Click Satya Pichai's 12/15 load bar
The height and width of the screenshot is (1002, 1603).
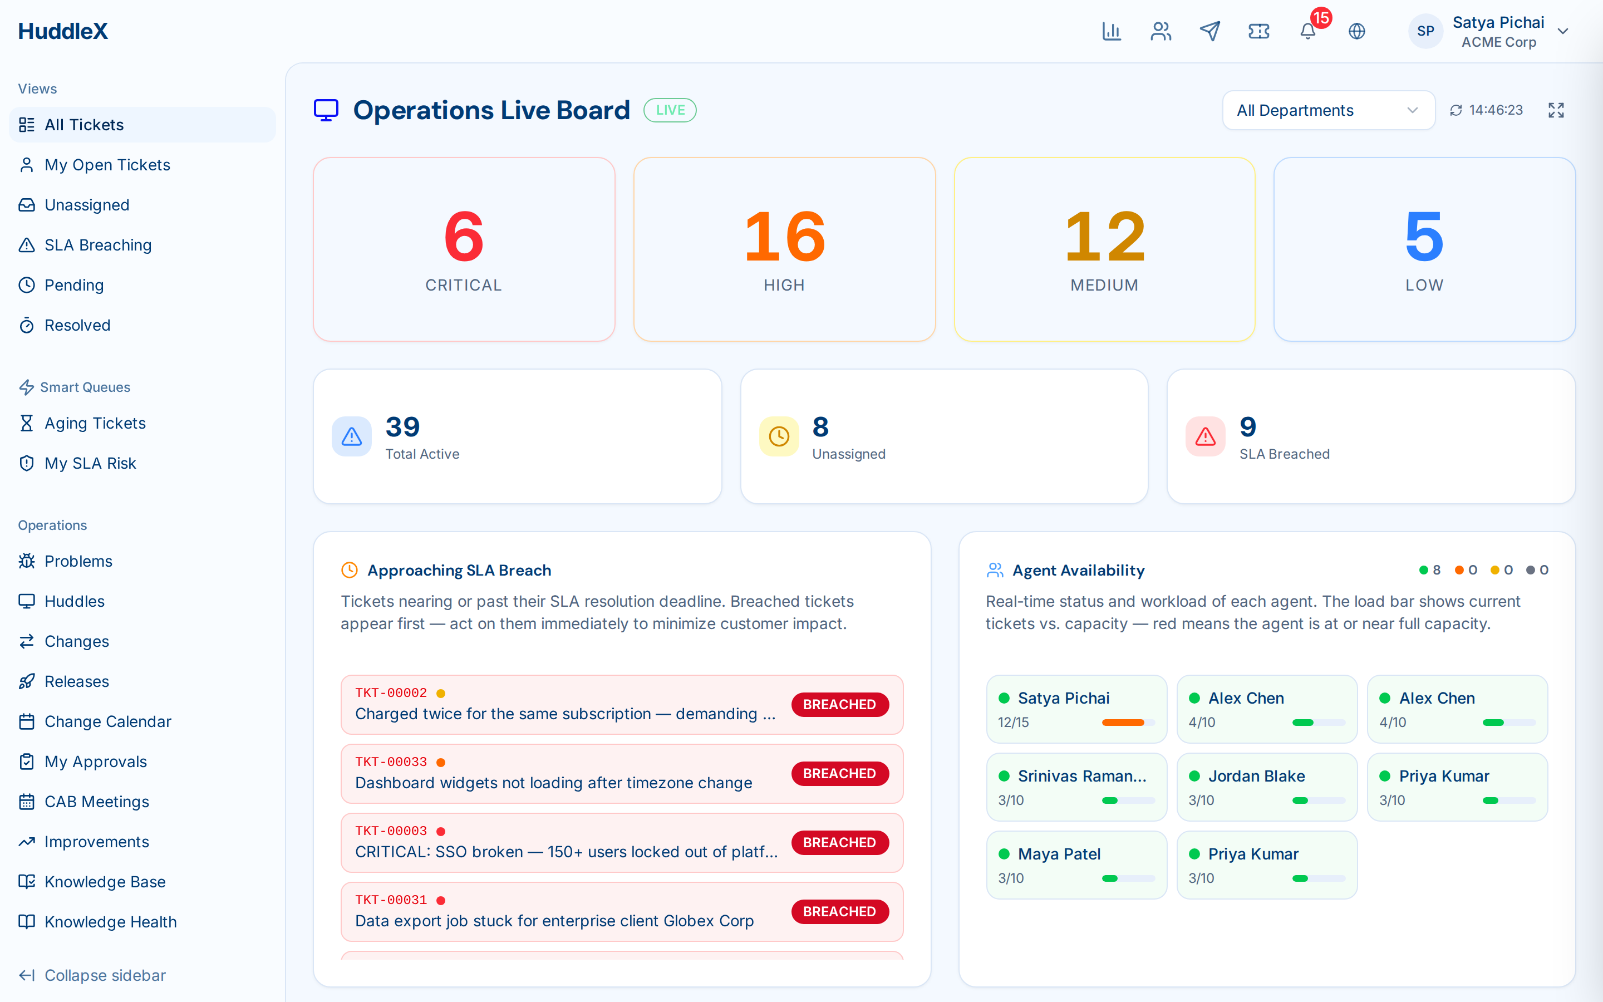pyautogui.click(x=1128, y=723)
